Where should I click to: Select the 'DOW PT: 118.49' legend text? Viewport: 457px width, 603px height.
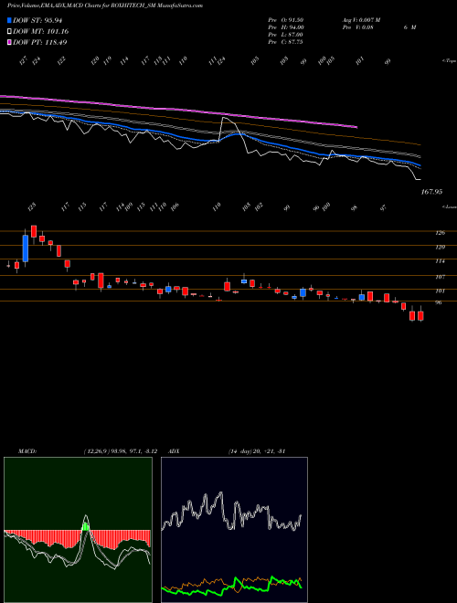point(39,42)
